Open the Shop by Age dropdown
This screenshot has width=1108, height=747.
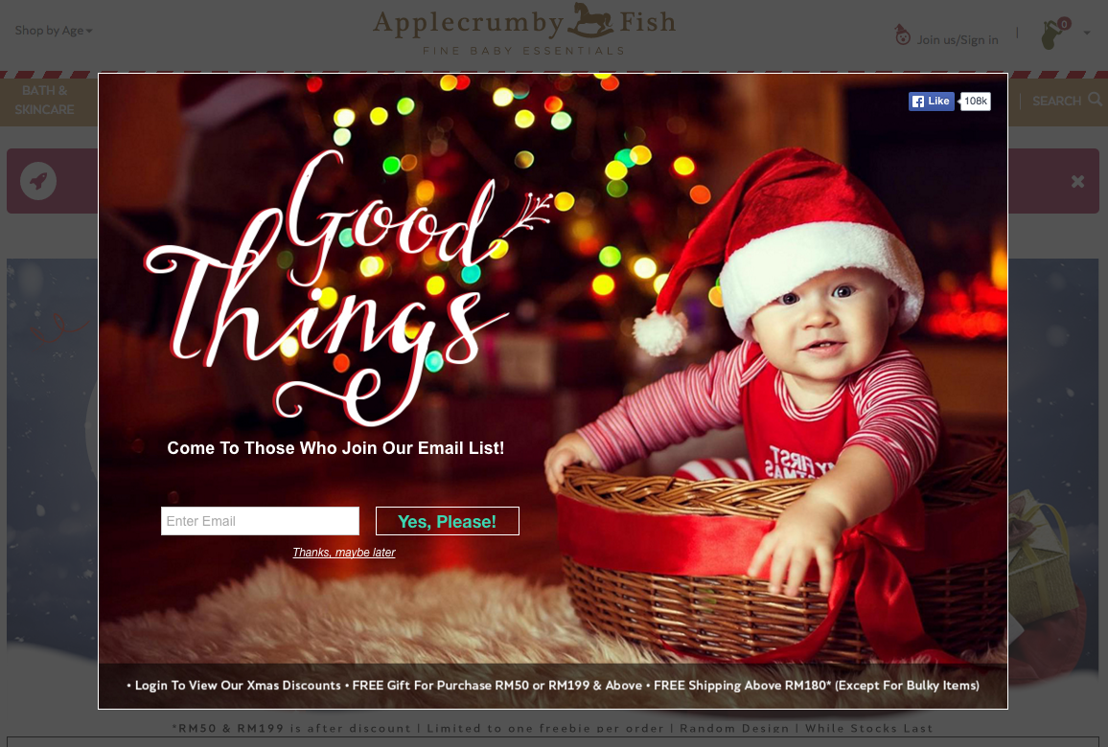coord(54,31)
